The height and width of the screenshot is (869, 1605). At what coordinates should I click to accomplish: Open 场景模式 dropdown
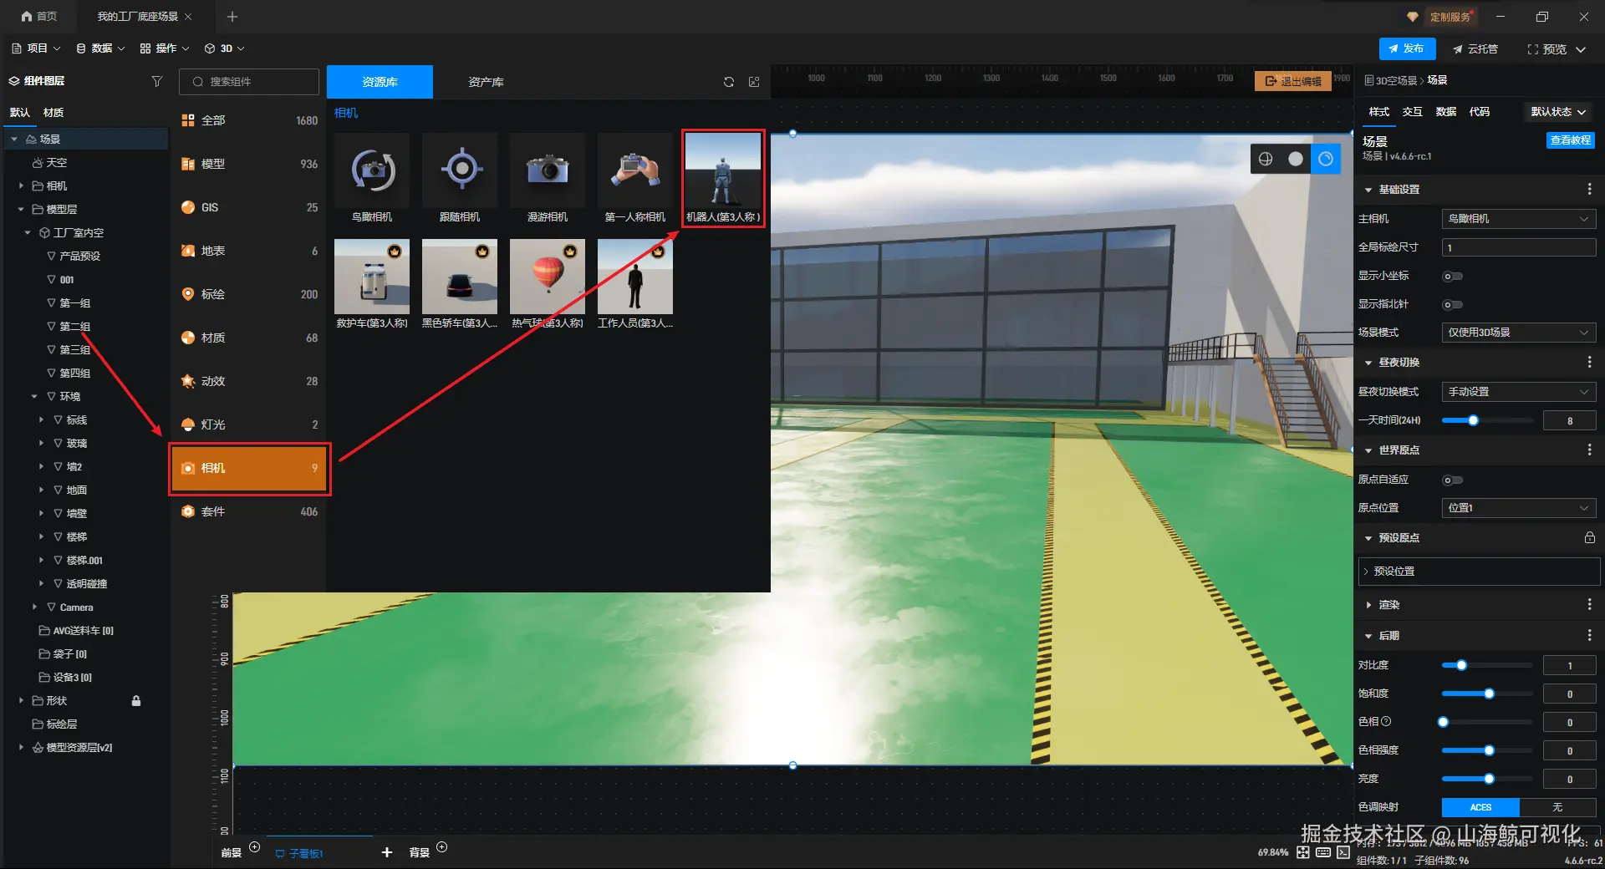(x=1519, y=333)
